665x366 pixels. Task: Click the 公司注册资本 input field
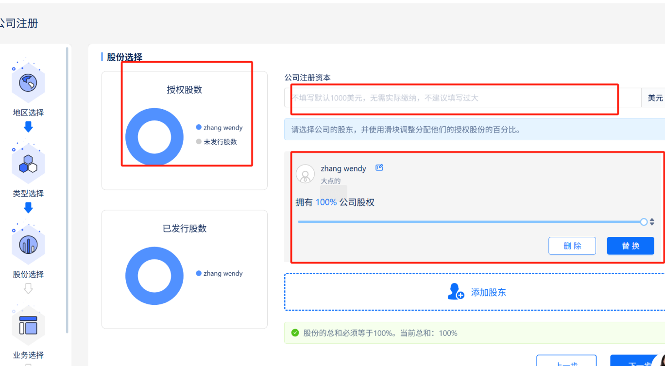(x=463, y=98)
